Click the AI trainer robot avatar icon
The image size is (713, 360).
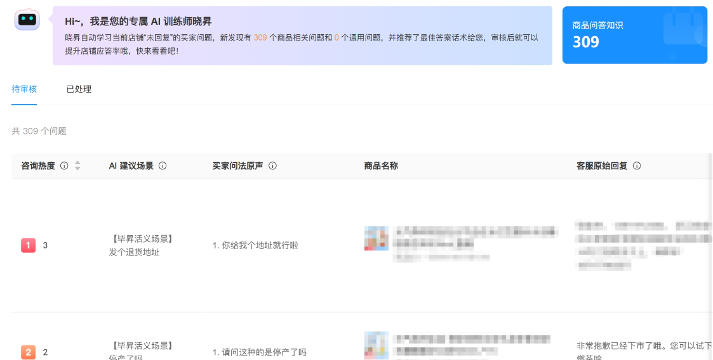27,20
